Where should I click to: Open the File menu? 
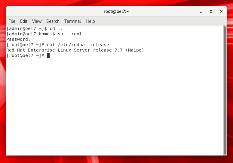[12, 21]
